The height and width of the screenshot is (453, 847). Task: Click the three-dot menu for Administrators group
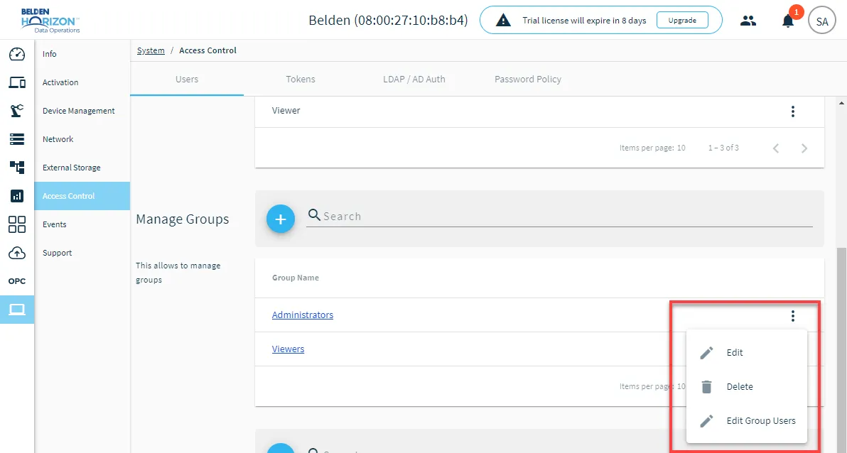(792, 316)
